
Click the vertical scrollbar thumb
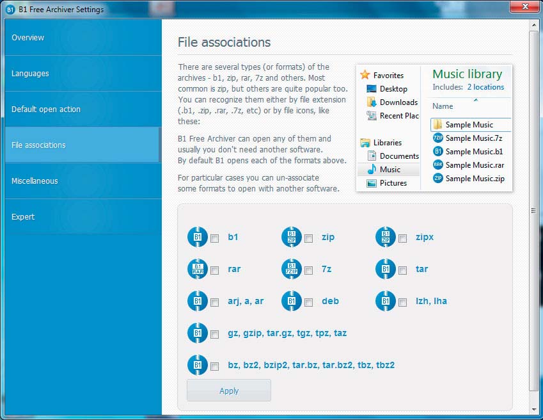533,211
